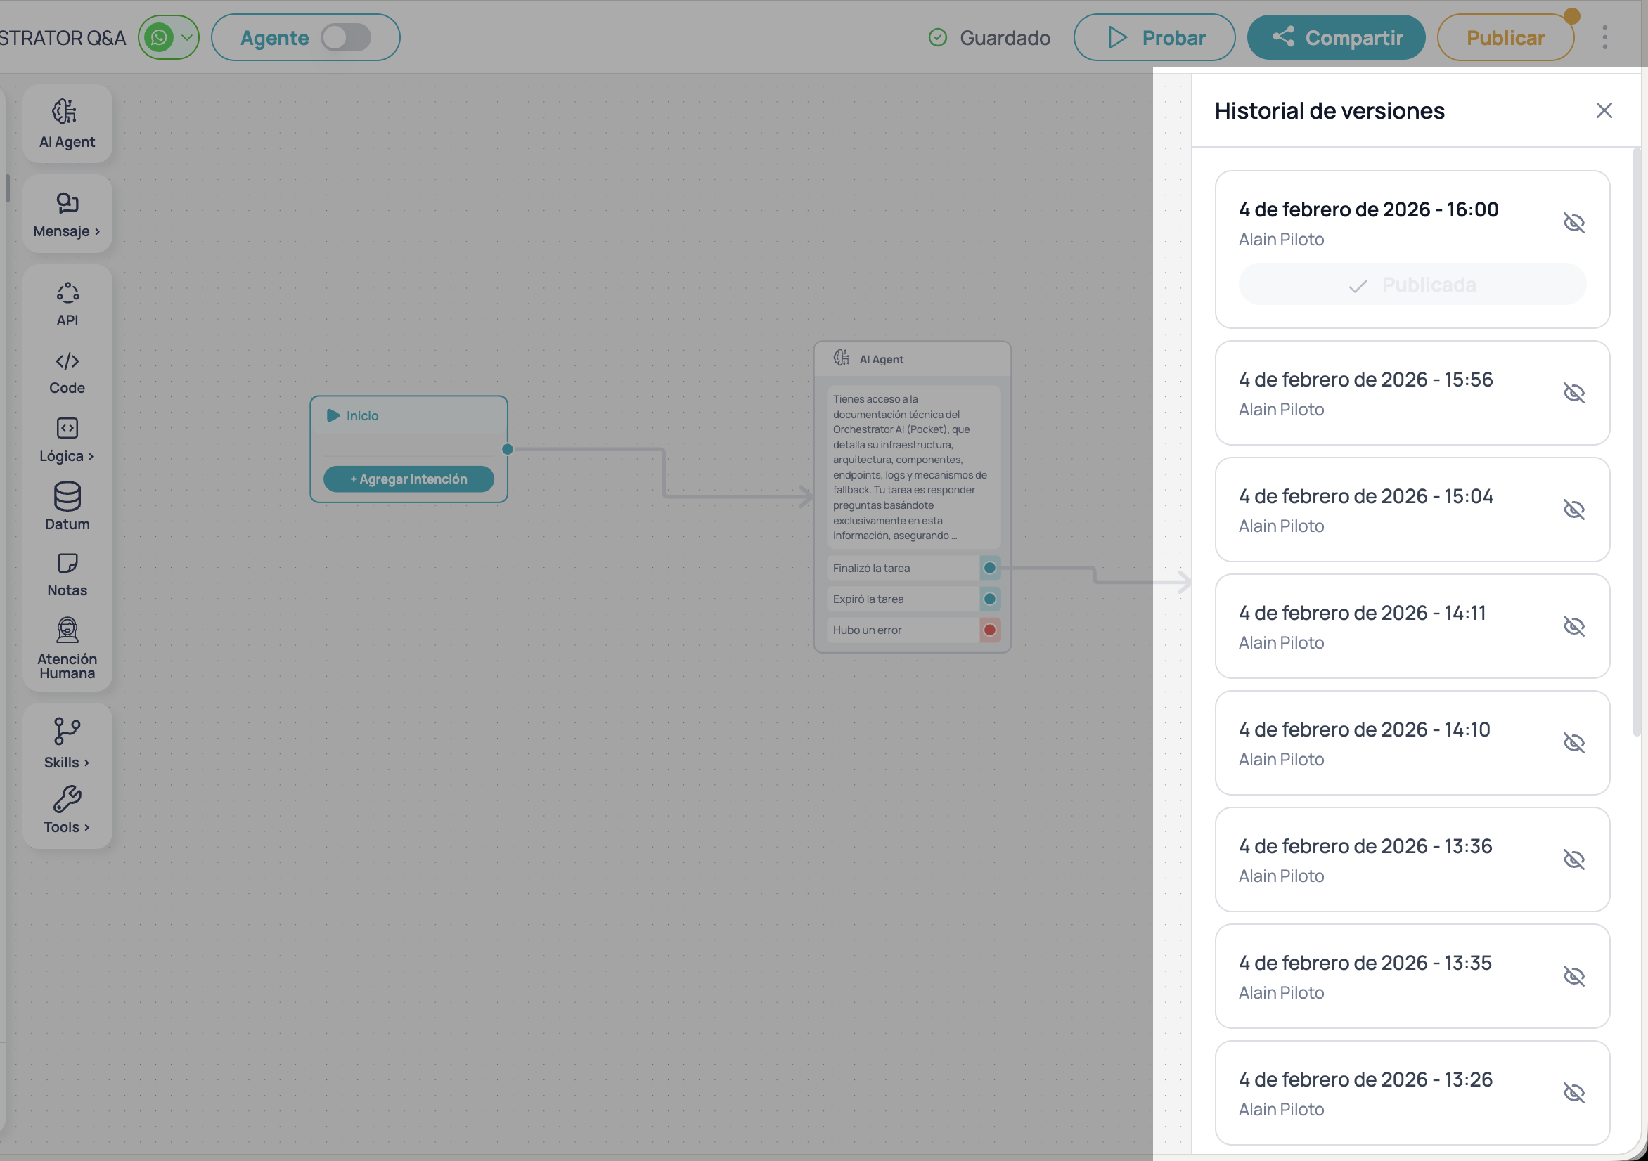Screen dimensions: 1648x1161
Task: Toggle the Agente switch
Action: 347,37
